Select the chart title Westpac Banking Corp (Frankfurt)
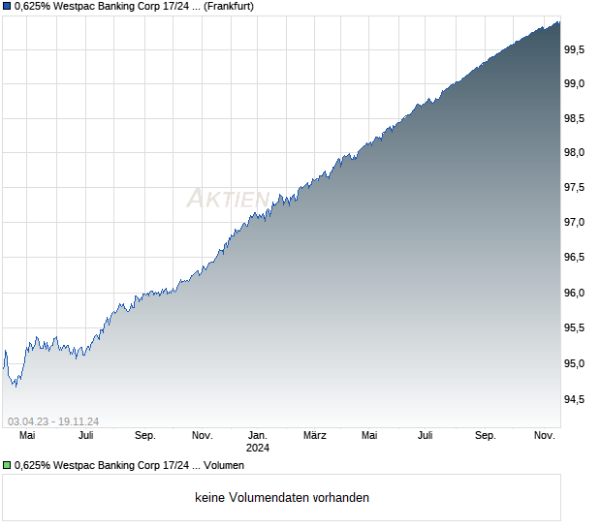Image resolution: width=601 pixels, height=529 pixels. pos(134,6)
